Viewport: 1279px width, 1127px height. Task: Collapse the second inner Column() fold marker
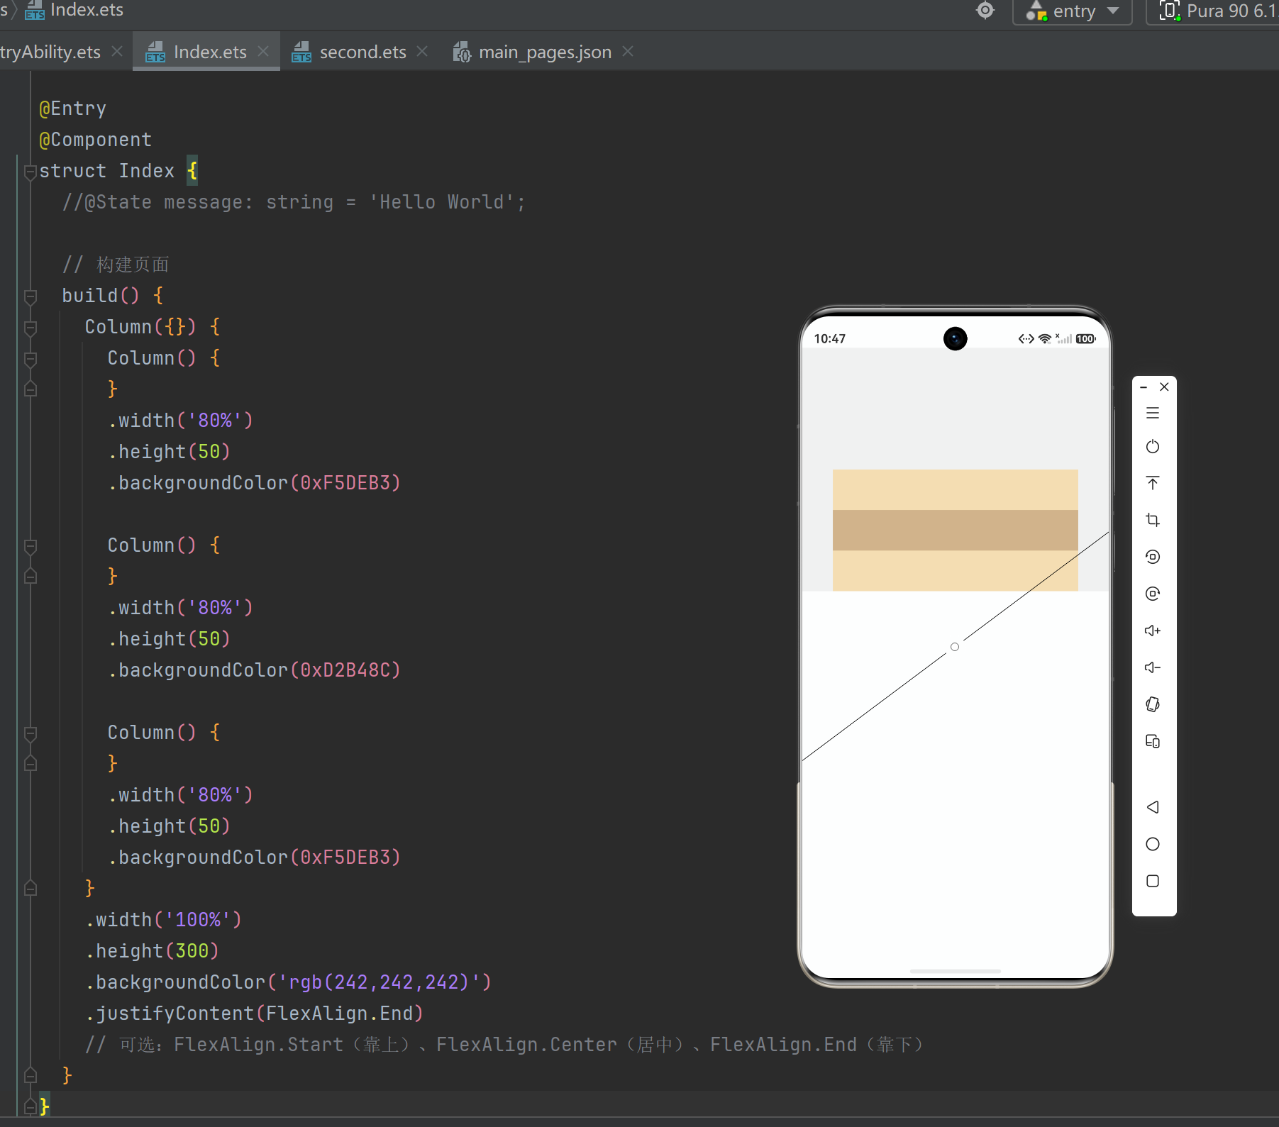[31, 546]
